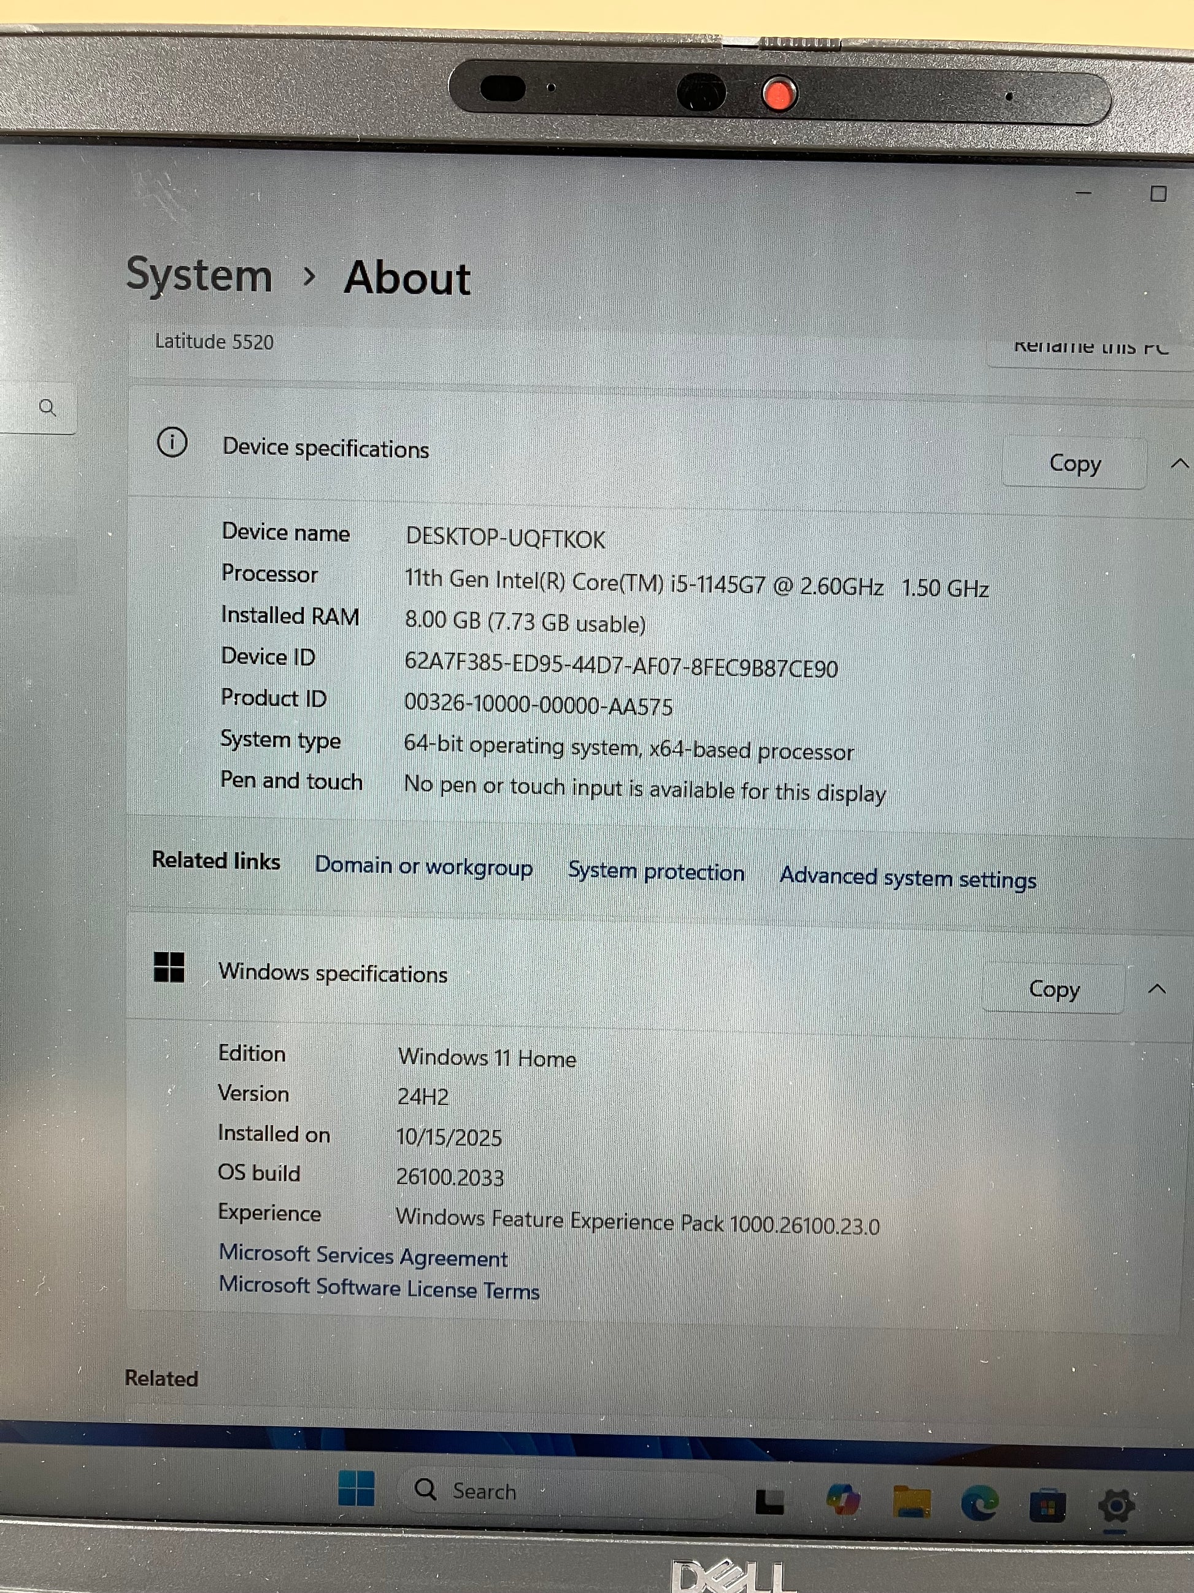
Task: Click the settings sidebar search magnifier icon
Action: pos(47,408)
